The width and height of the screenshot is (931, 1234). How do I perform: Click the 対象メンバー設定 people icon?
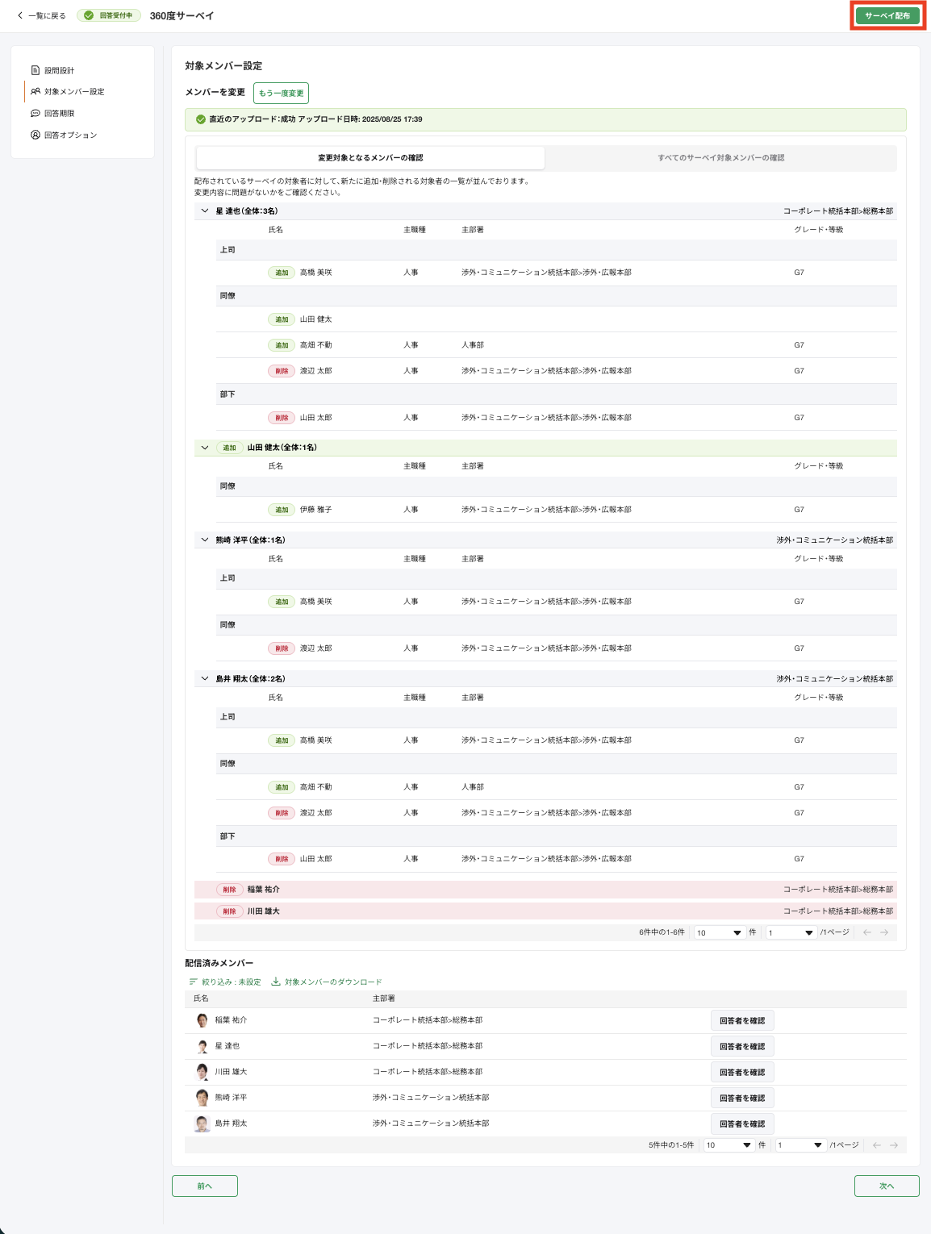pos(35,91)
